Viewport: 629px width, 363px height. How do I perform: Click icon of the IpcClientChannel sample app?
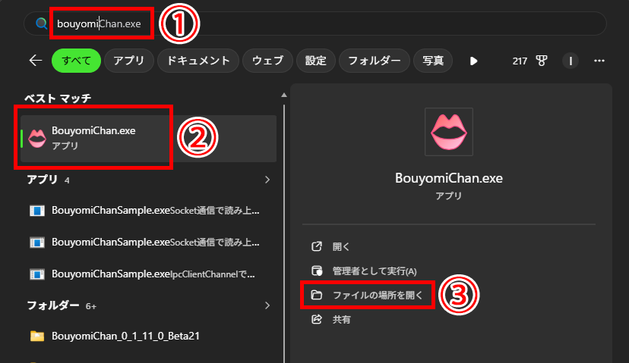37,274
